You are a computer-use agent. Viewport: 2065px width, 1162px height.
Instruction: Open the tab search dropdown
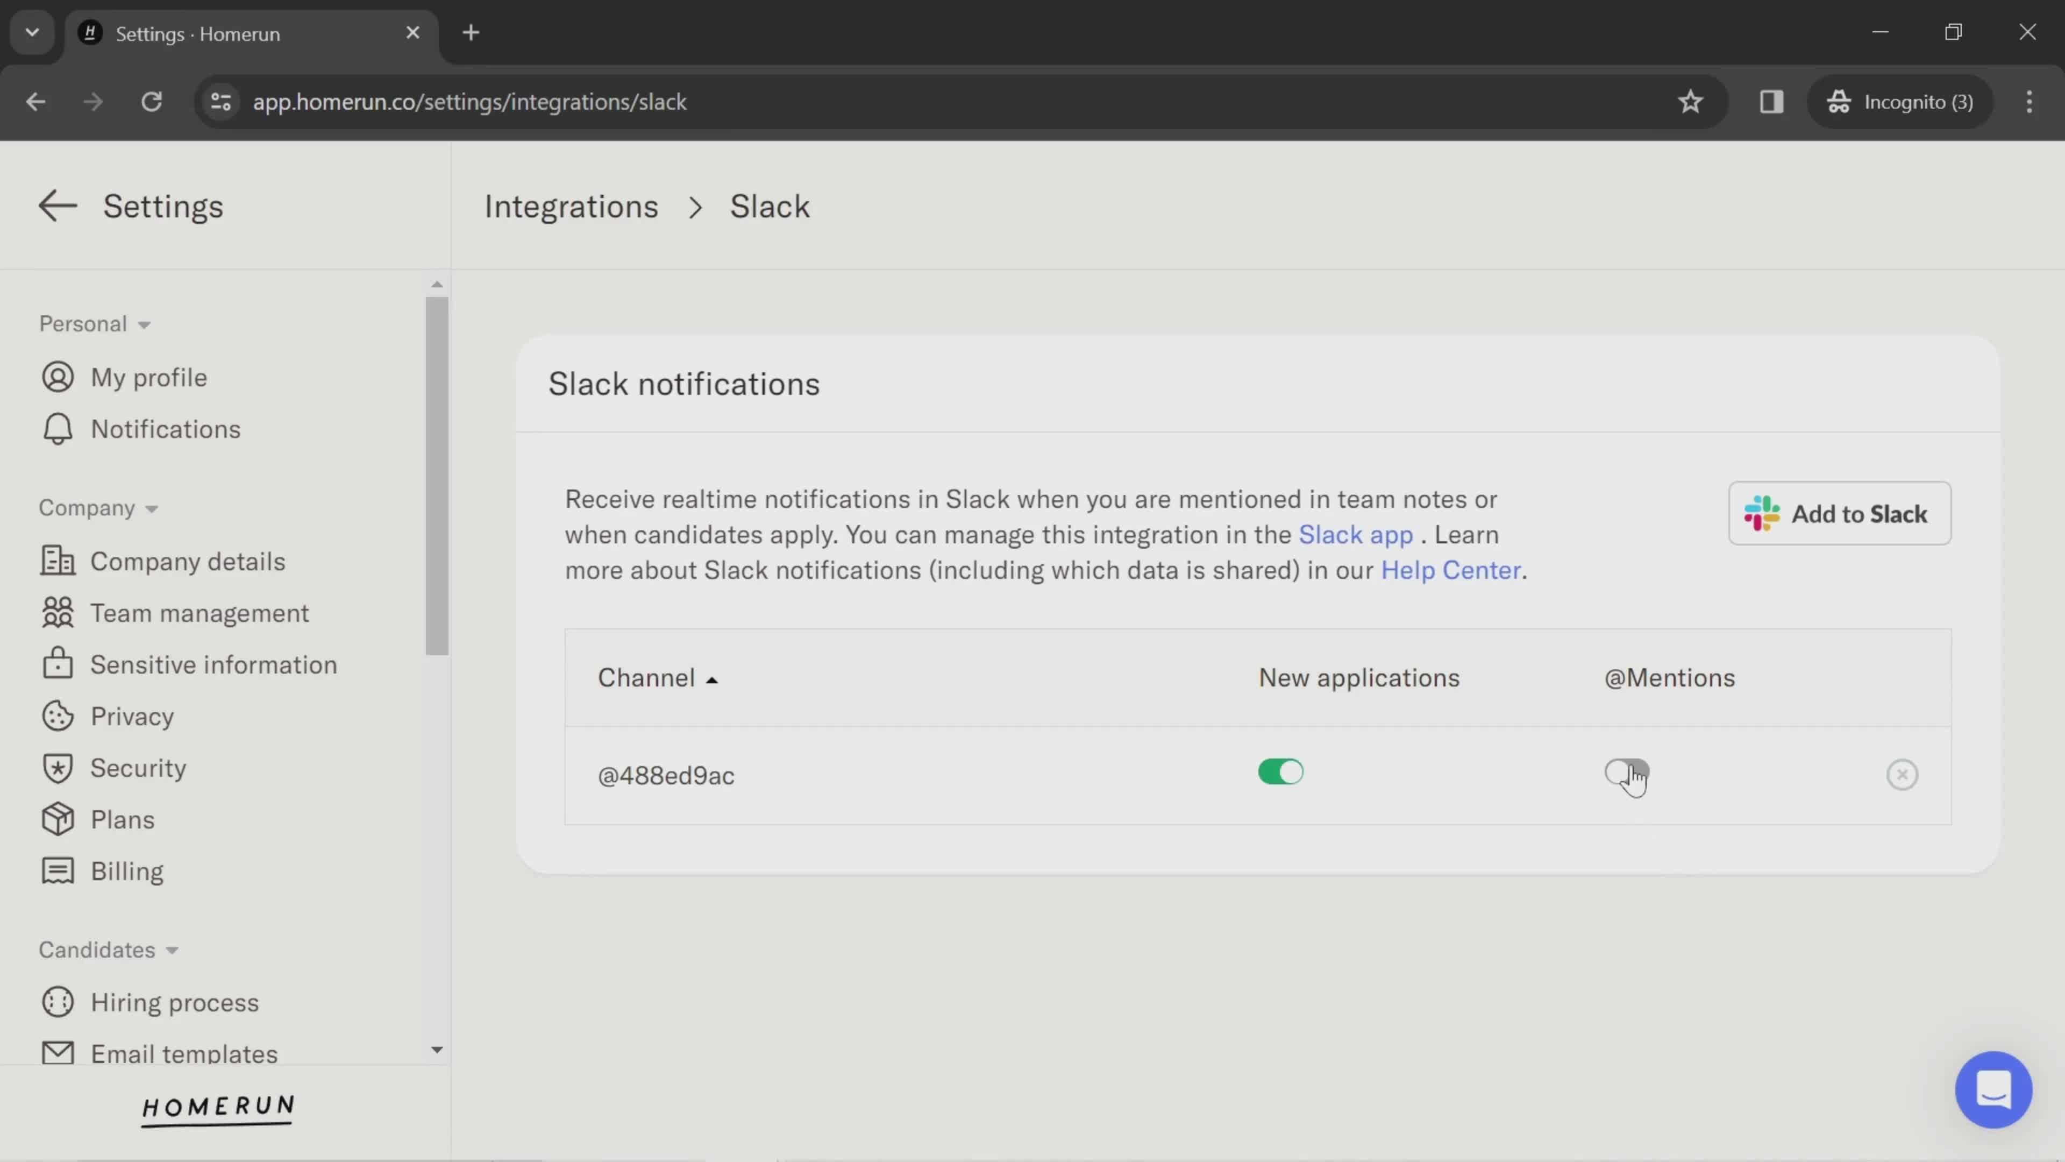pos(32,33)
